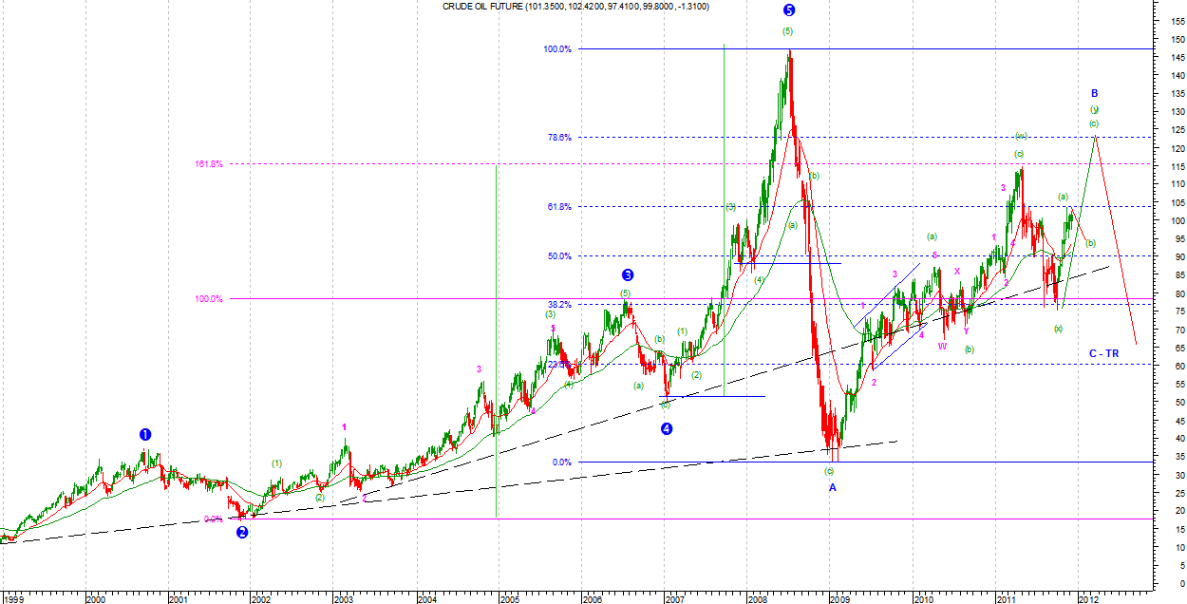Select the 2003 year label on time axis

[x=343, y=599]
